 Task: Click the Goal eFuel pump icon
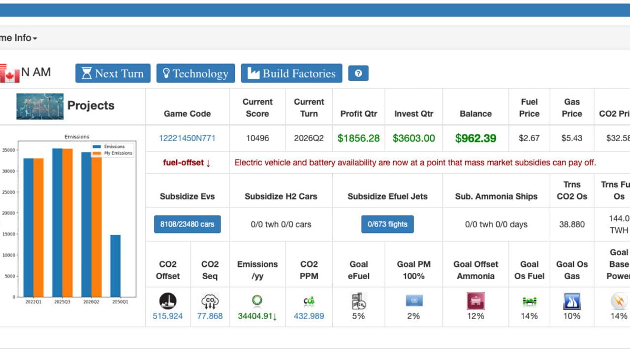pos(358,301)
